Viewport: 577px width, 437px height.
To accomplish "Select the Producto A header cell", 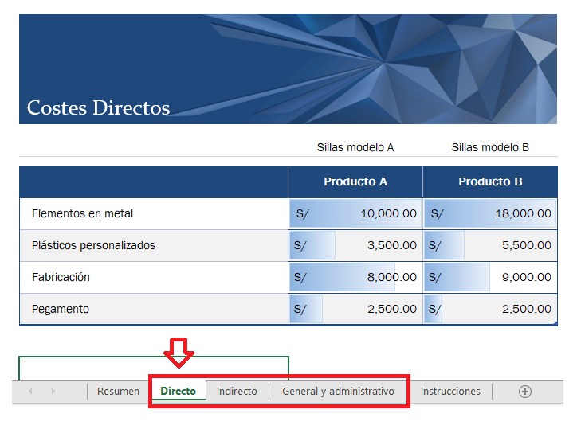I will 355,181.
